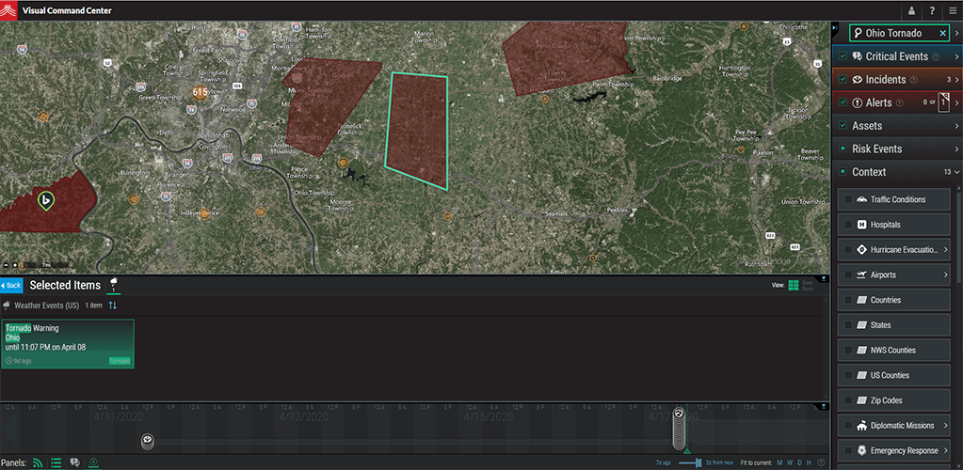Switch to grid view icon

pyautogui.click(x=794, y=285)
